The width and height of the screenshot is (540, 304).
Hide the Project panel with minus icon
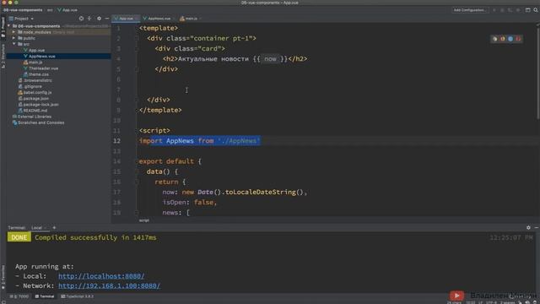[x=107, y=19]
